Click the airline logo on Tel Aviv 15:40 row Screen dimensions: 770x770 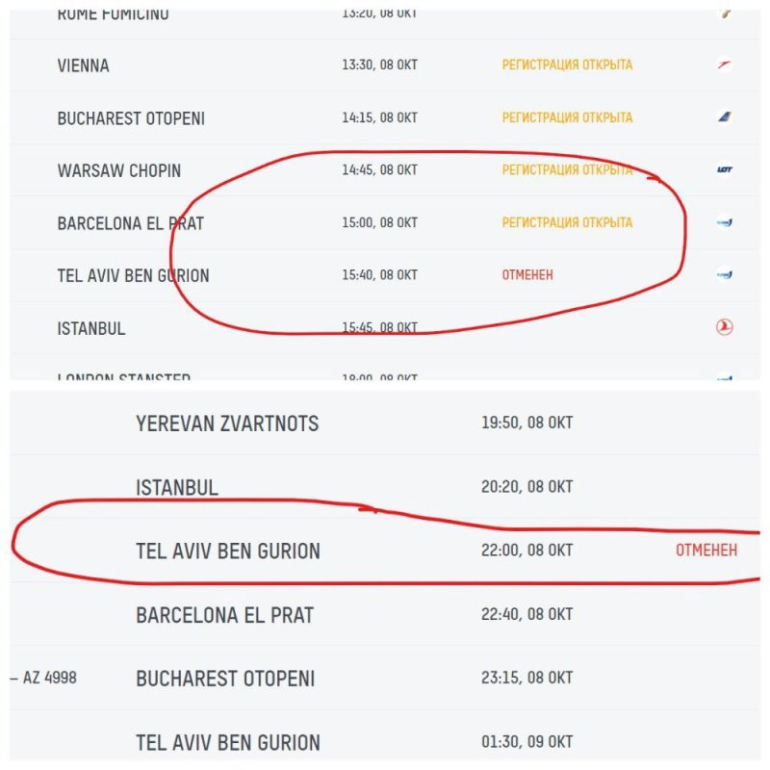725,275
